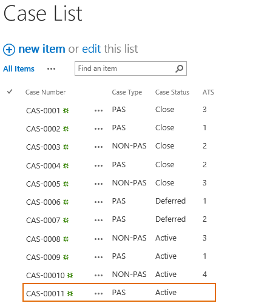Open ellipsis menu for CAS-0003
270x306 pixels.
pyautogui.click(x=98, y=147)
